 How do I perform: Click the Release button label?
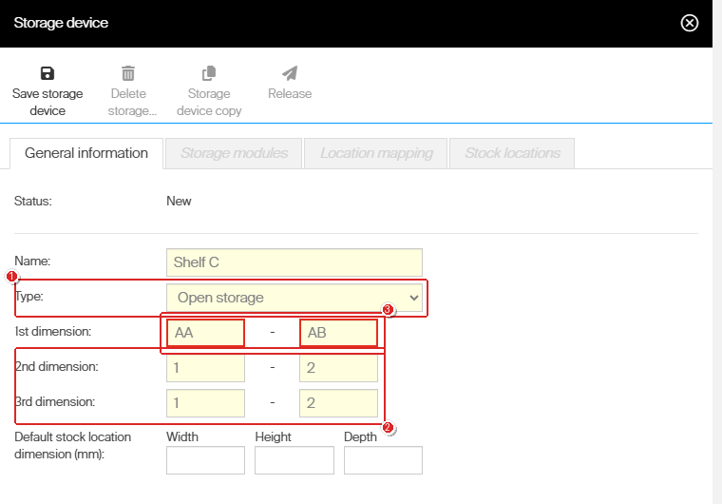point(290,93)
